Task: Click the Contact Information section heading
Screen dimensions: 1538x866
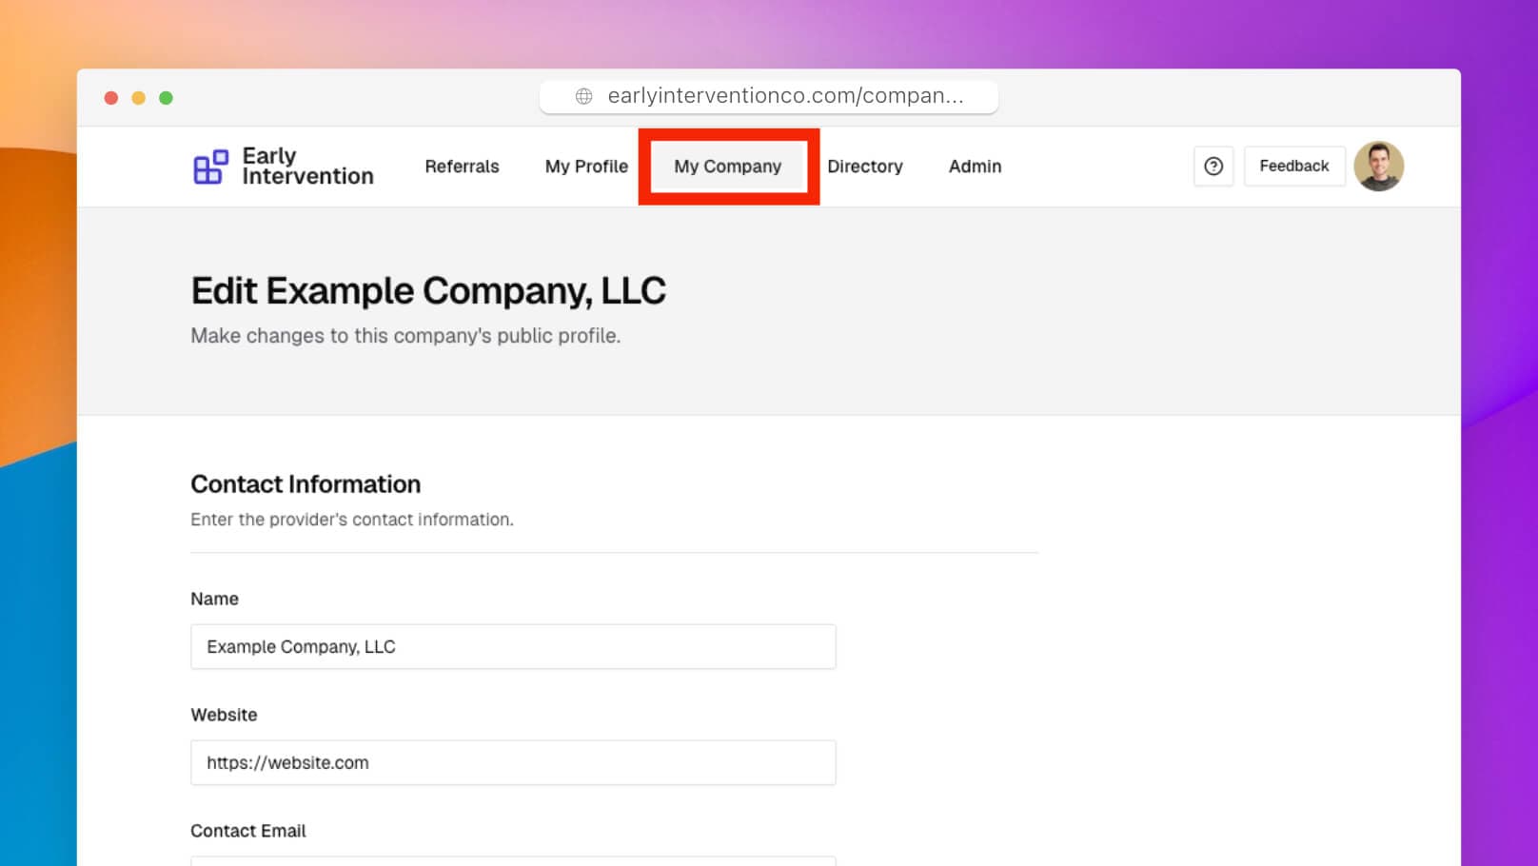Action: tap(306, 484)
